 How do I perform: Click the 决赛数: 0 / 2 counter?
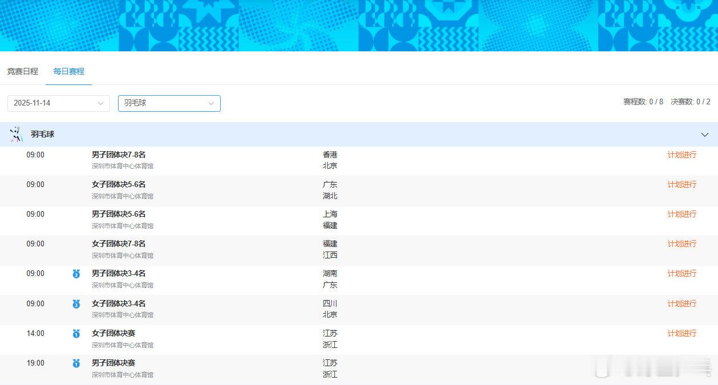[x=691, y=102]
